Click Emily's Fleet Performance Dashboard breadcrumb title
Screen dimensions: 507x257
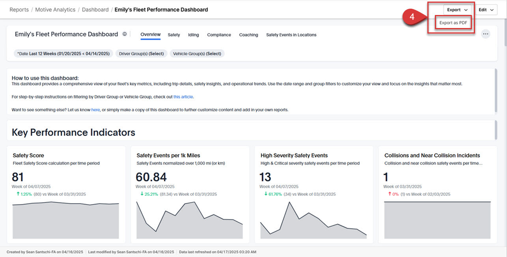point(161,9)
